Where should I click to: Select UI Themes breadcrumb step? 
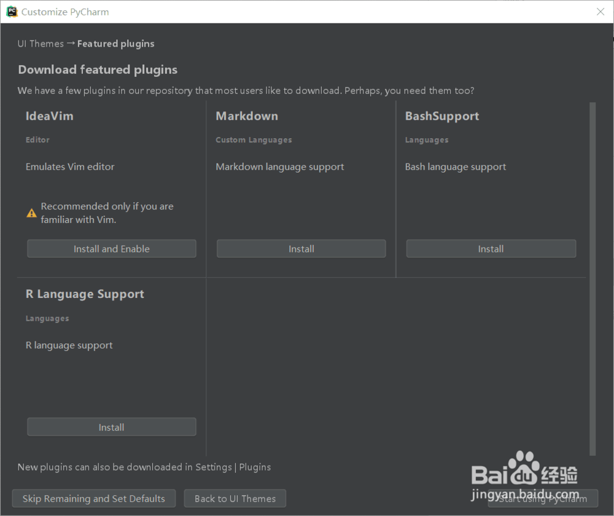tap(41, 44)
